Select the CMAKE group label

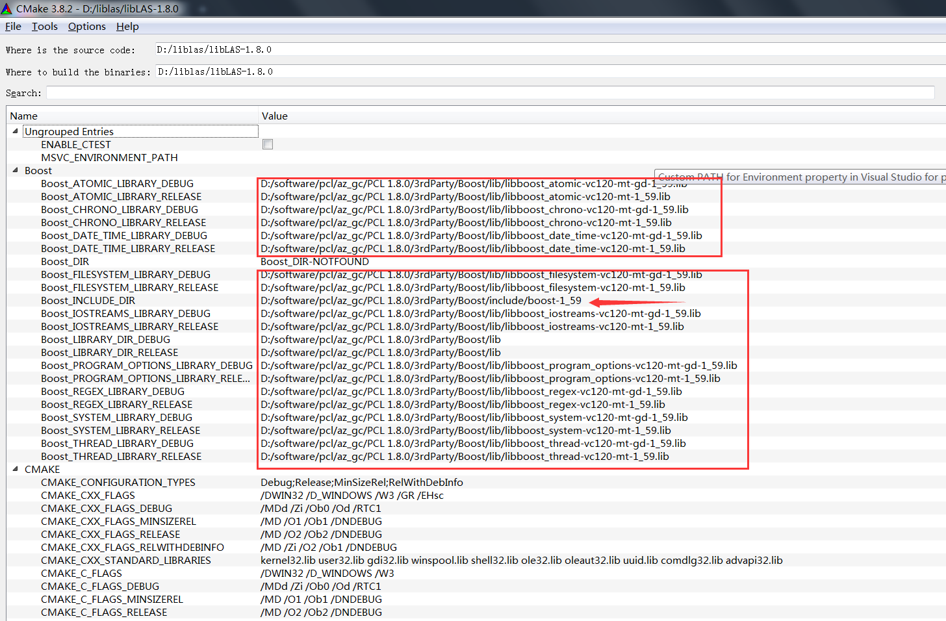click(42, 469)
